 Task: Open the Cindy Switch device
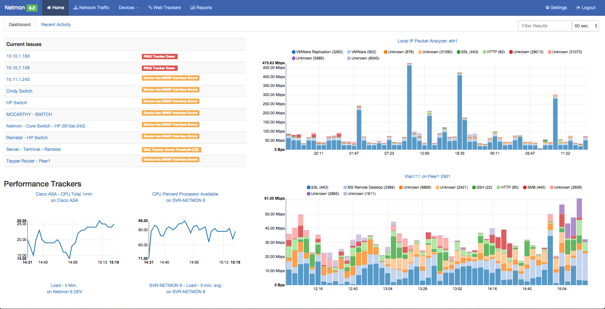[19, 91]
